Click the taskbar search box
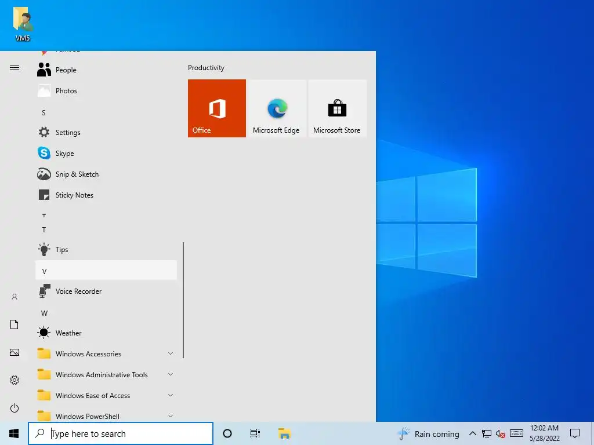Image resolution: width=594 pixels, height=445 pixels. [x=121, y=433]
